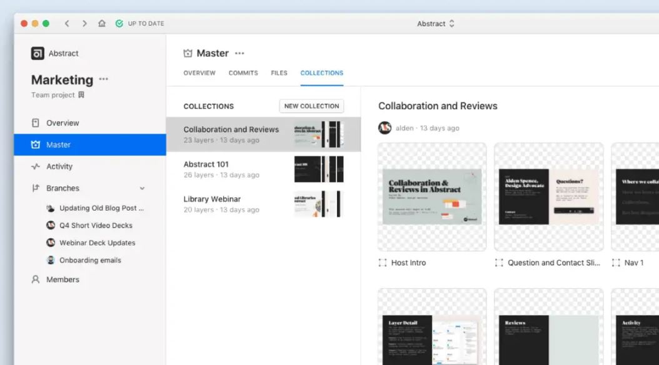Select the Master branch in sidebar
Screen dimensions: 659x365
click(90, 144)
